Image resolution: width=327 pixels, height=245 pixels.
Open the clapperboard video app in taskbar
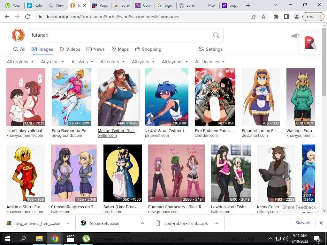(71, 239)
